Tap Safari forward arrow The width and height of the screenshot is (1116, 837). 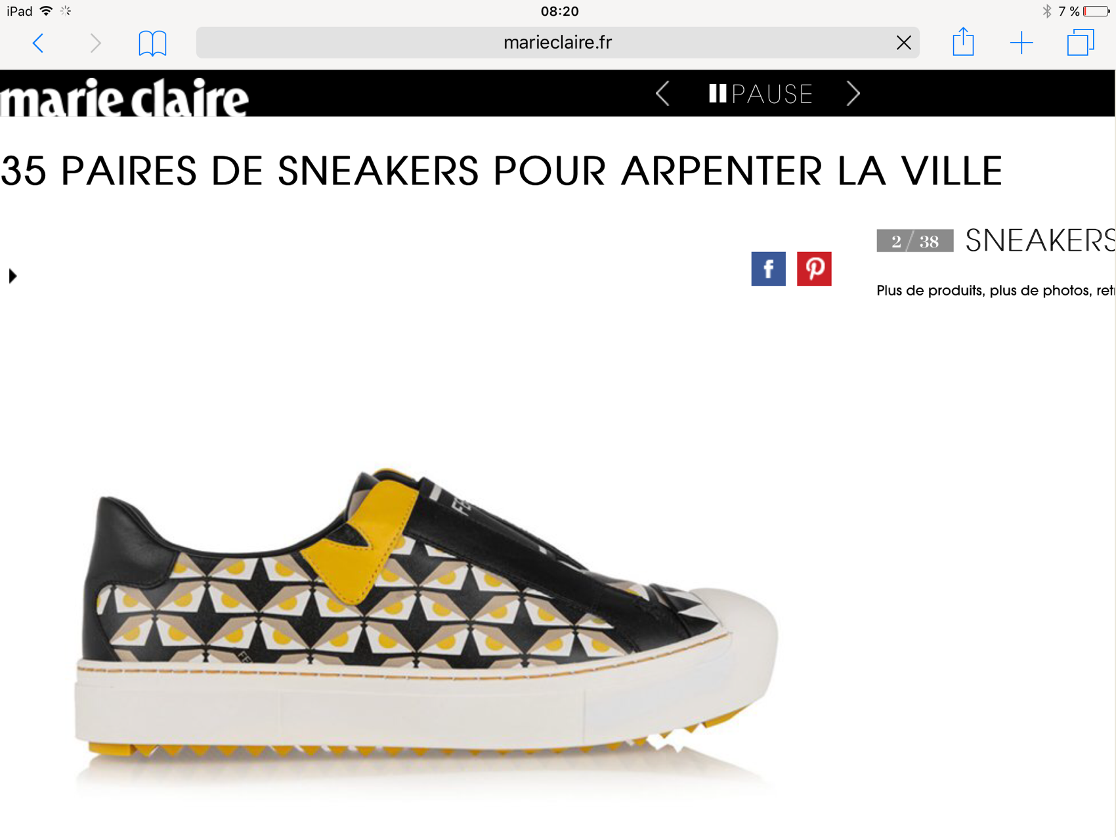(96, 43)
